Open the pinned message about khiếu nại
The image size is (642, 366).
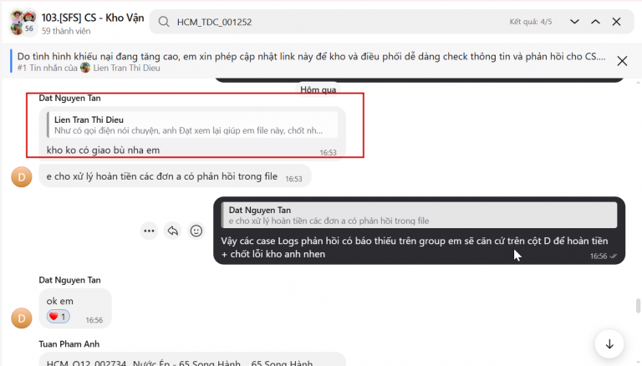point(311,57)
